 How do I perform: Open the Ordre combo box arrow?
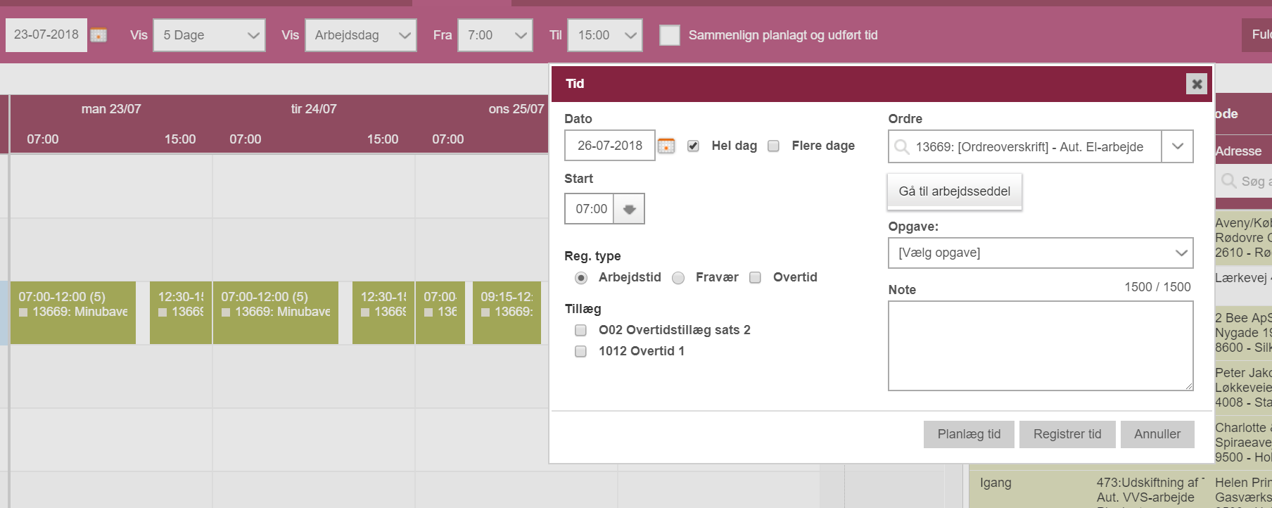1178,146
